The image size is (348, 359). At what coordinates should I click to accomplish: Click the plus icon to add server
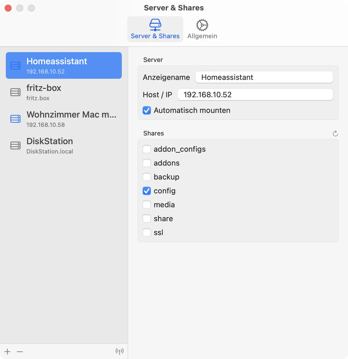pyautogui.click(x=8, y=351)
